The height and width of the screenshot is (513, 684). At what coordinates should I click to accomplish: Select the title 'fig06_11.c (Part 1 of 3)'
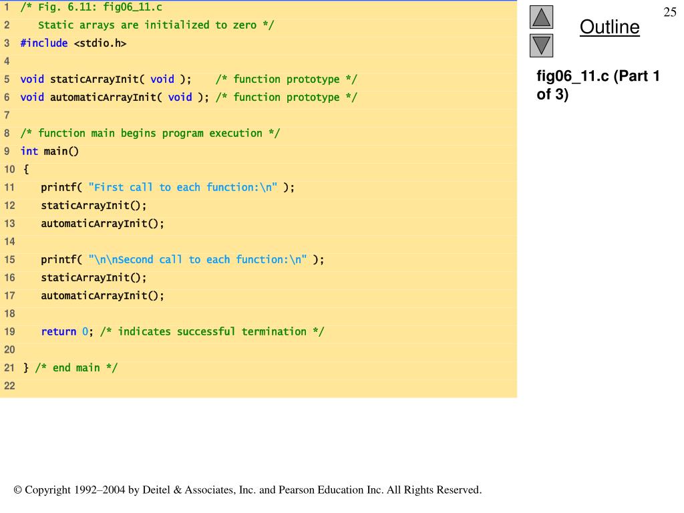598,85
